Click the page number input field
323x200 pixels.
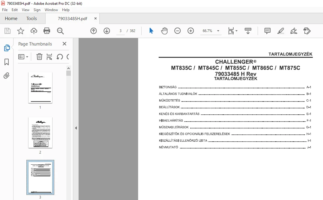[x=121, y=31]
